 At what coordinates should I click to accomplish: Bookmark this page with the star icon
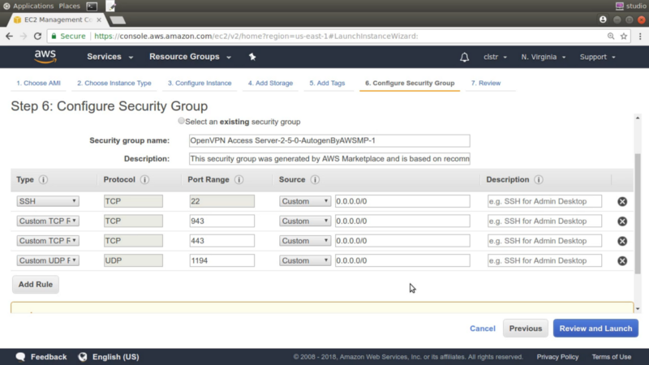point(624,36)
